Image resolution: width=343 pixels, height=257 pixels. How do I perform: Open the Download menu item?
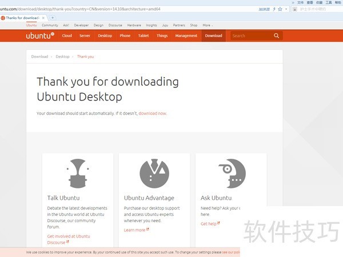(x=213, y=35)
